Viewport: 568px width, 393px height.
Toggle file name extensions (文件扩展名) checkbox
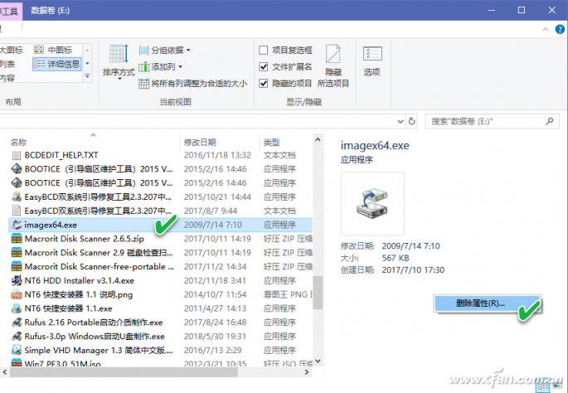[264, 66]
